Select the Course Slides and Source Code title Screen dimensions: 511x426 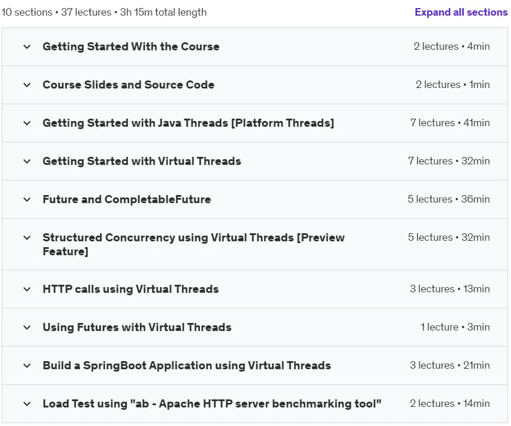click(128, 85)
